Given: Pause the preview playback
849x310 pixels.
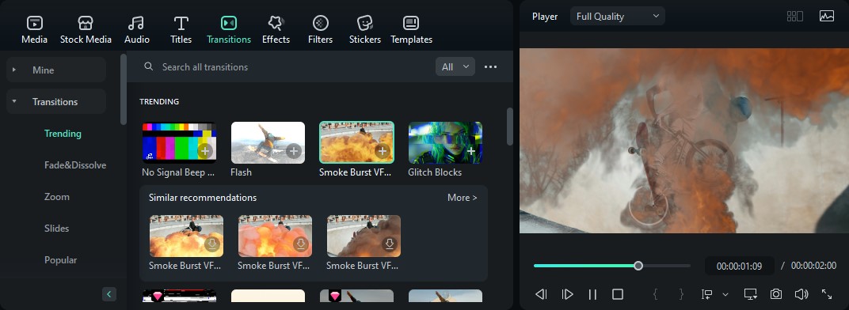Looking at the screenshot, I should [x=592, y=294].
